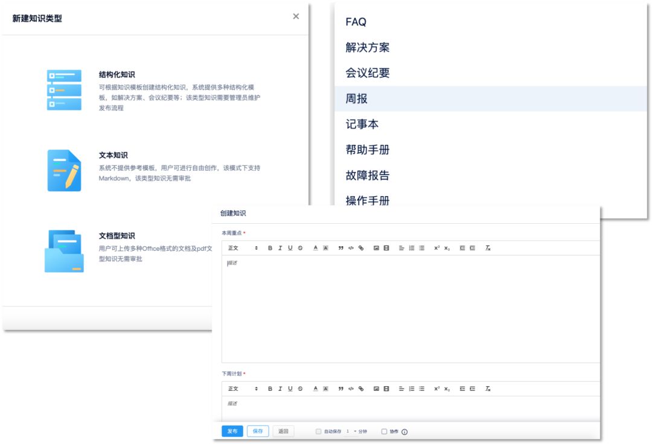Click the 协作 info icon

coord(404,432)
